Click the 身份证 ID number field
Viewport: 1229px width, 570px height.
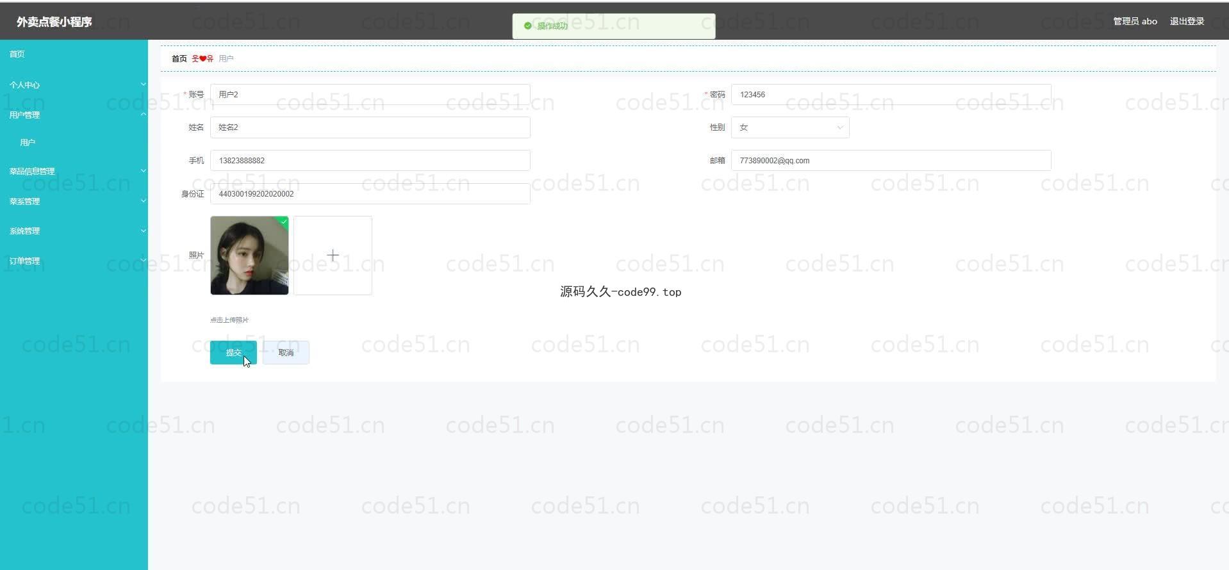click(x=370, y=194)
